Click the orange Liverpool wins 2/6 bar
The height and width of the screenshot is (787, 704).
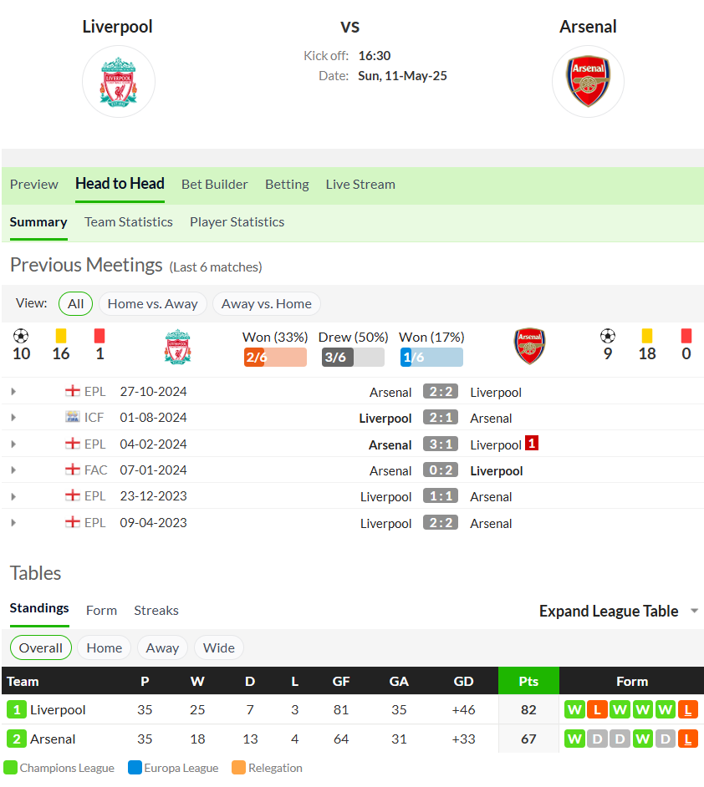275,357
